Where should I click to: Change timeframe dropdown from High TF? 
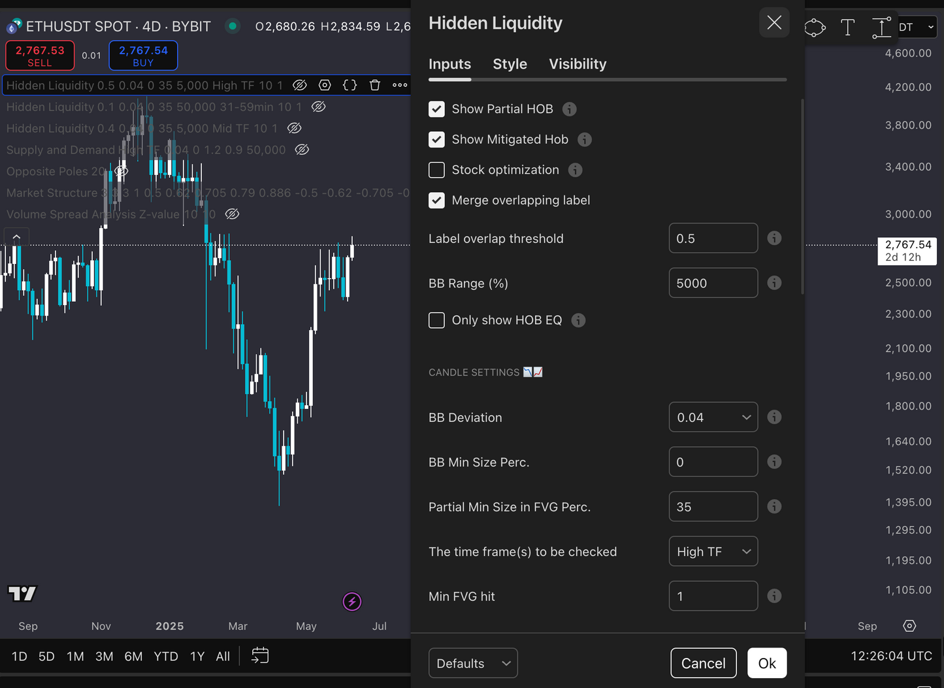713,551
